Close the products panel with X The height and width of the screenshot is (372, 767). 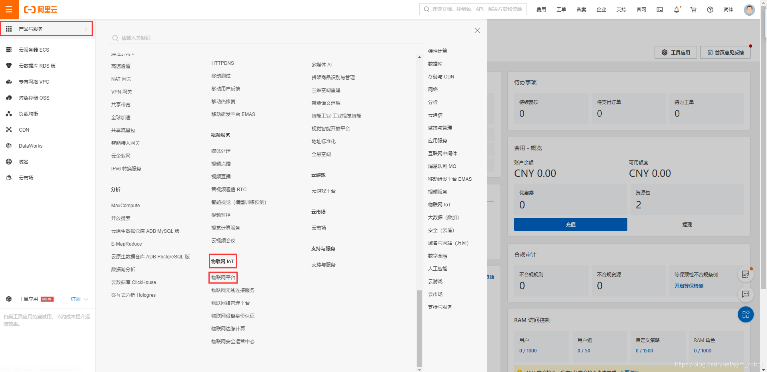click(477, 30)
